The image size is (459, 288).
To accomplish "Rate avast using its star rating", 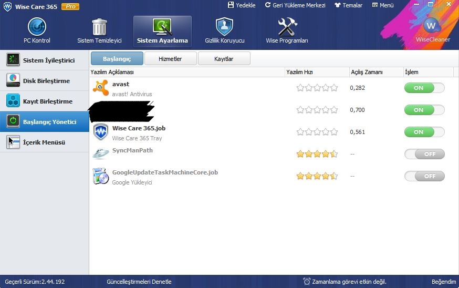I will [317, 88].
